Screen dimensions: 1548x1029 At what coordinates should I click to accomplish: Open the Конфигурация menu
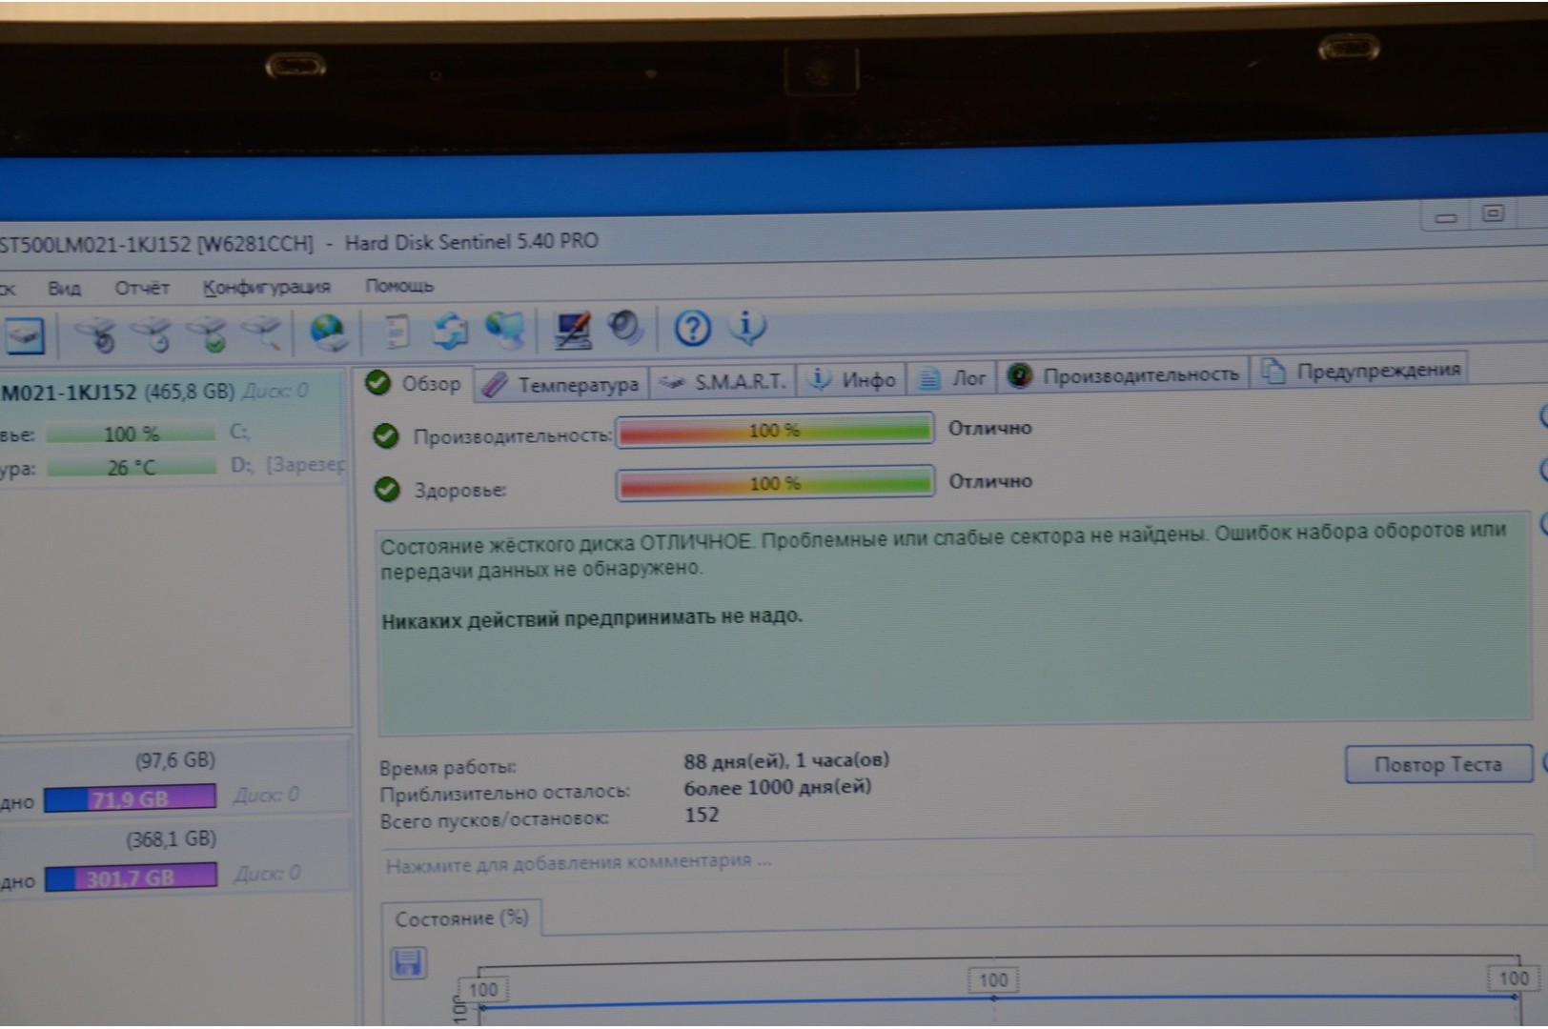point(266,287)
